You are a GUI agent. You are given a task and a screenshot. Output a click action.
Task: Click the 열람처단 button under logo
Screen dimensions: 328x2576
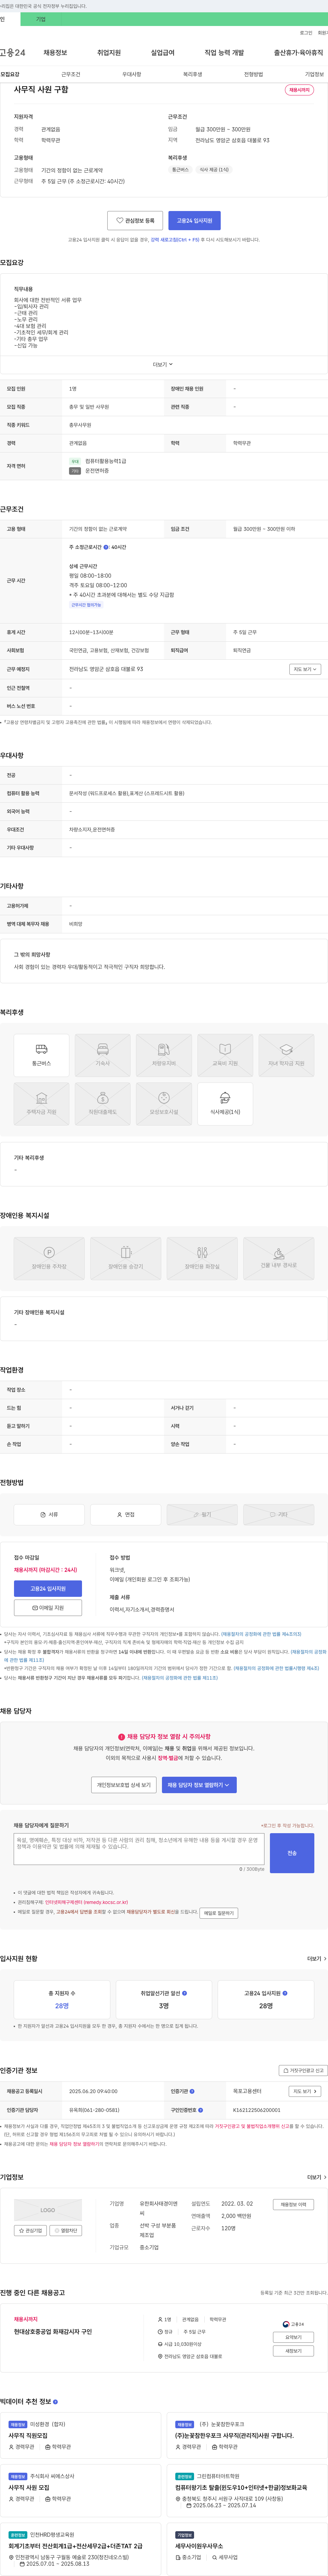(x=66, y=2231)
